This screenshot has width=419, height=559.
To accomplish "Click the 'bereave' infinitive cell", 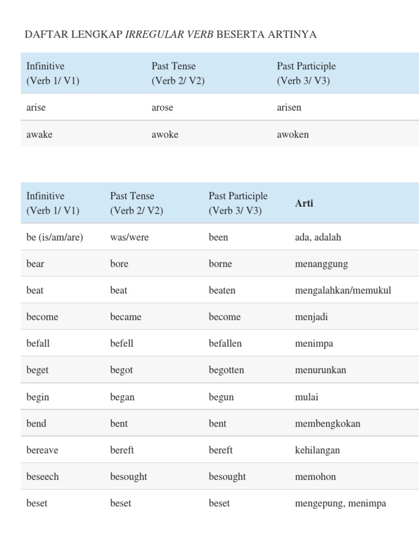I will click(x=42, y=450).
